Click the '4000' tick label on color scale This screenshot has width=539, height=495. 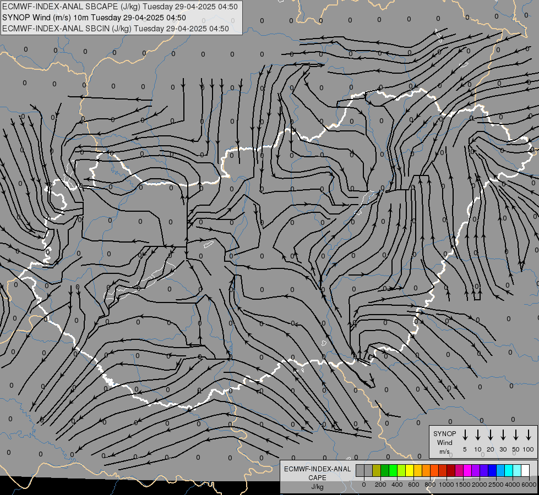coord(513,485)
